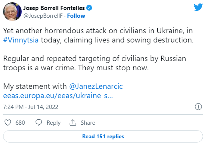Image resolution: width=205 pixels, height=146 pixels.
Task: Open Josep Borrell's profile picture
Action: [x=12, y=12]
